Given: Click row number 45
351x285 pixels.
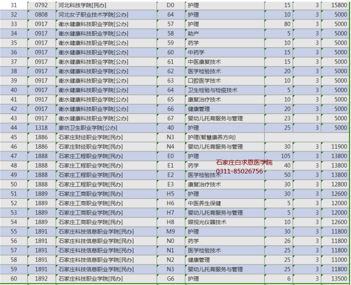Looking at the screenshot, I should (14, 137).
